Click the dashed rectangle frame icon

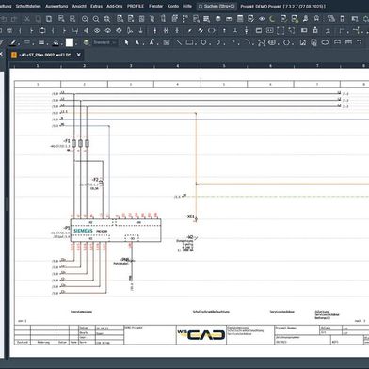tap(281, 30)
